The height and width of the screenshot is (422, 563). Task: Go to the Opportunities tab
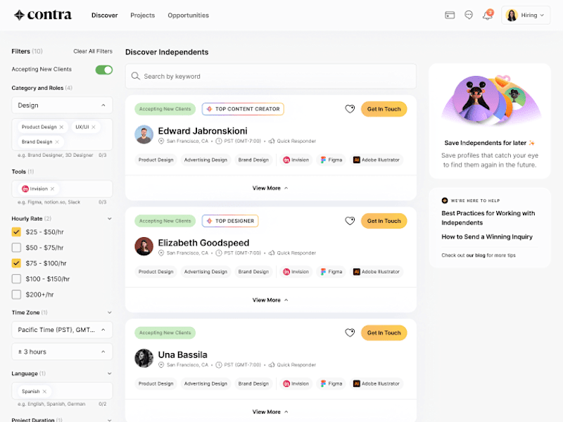(x=188, y=15)
